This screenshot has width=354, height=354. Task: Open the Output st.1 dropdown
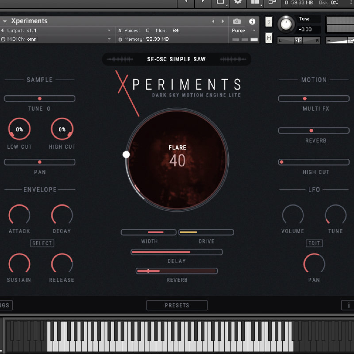(x=58, y=31)
